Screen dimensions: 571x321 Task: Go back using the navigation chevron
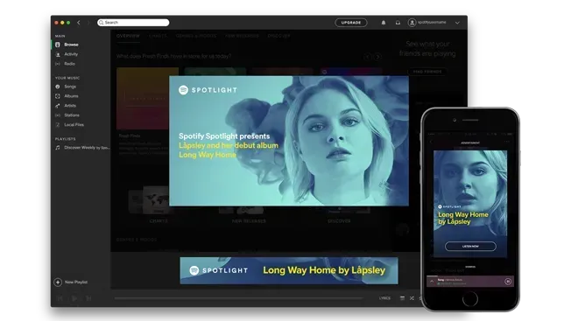pos(79,23)
